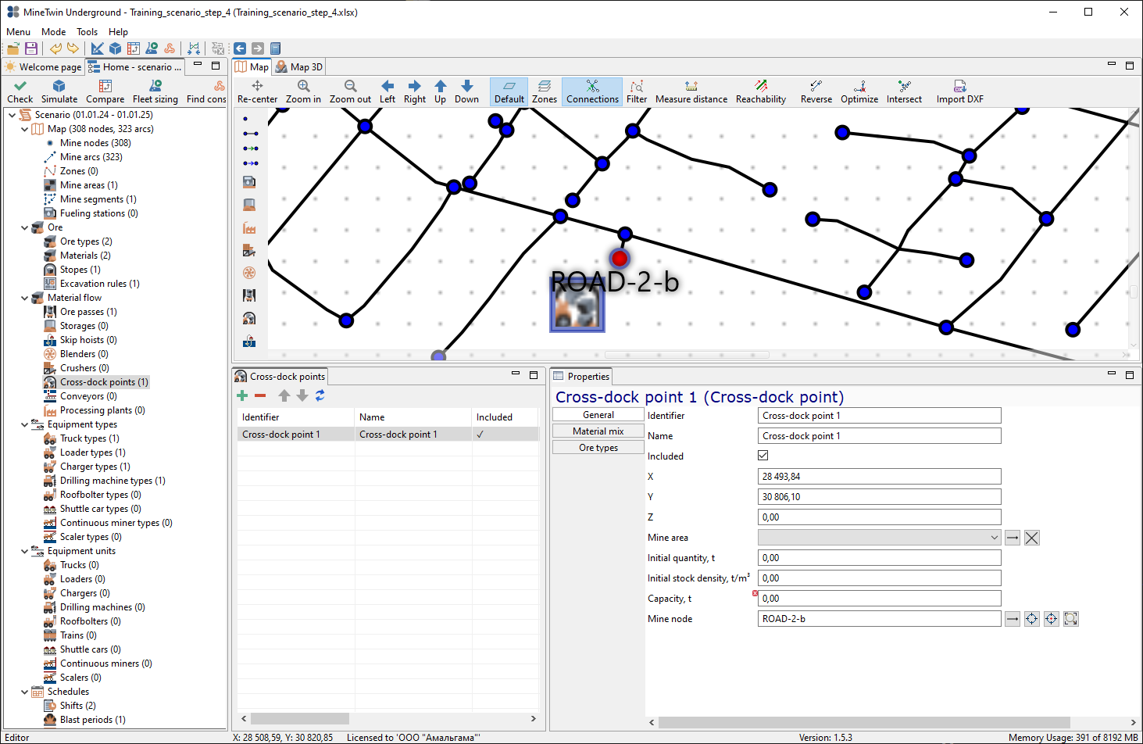Image resolution: width=1143 pixels, height=744 pixels.
Task: Switch to the Map 3D tab
Action: point(298,67)
